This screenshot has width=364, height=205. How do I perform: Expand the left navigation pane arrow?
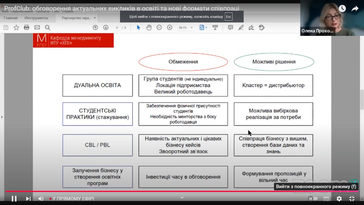[2, 117]
